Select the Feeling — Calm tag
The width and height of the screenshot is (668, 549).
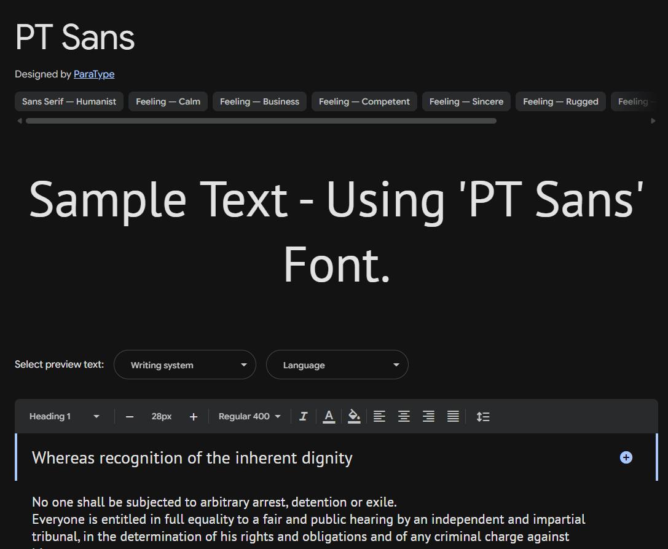(x=168, y=101)
